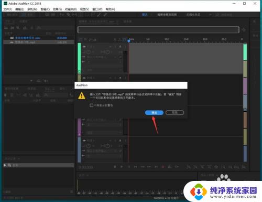Select the Lasso selection tool
The width and height of the screenshot is (262, 202).
click(x=93, y=15)
